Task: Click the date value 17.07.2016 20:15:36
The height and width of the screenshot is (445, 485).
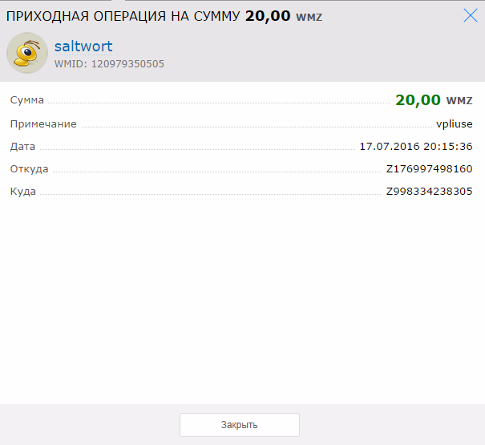Action: [416, 147]
